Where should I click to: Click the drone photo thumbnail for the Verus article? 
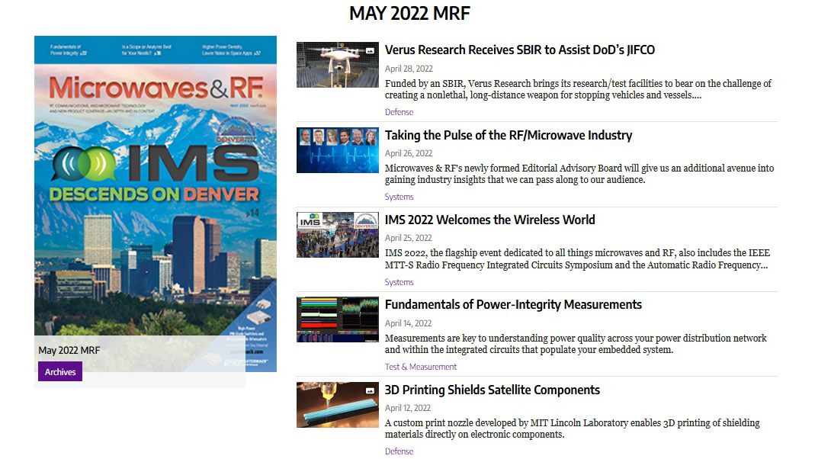[x=338, y=65]
